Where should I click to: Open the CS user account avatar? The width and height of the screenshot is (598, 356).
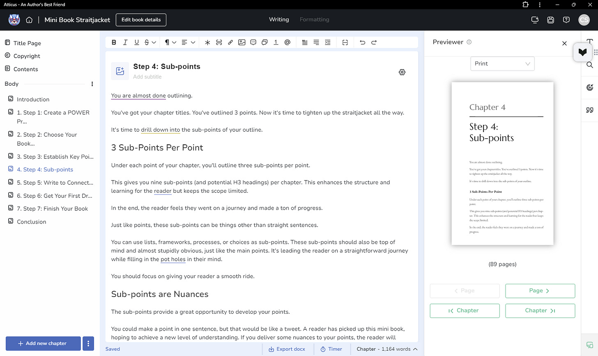[x=584, y=20]
